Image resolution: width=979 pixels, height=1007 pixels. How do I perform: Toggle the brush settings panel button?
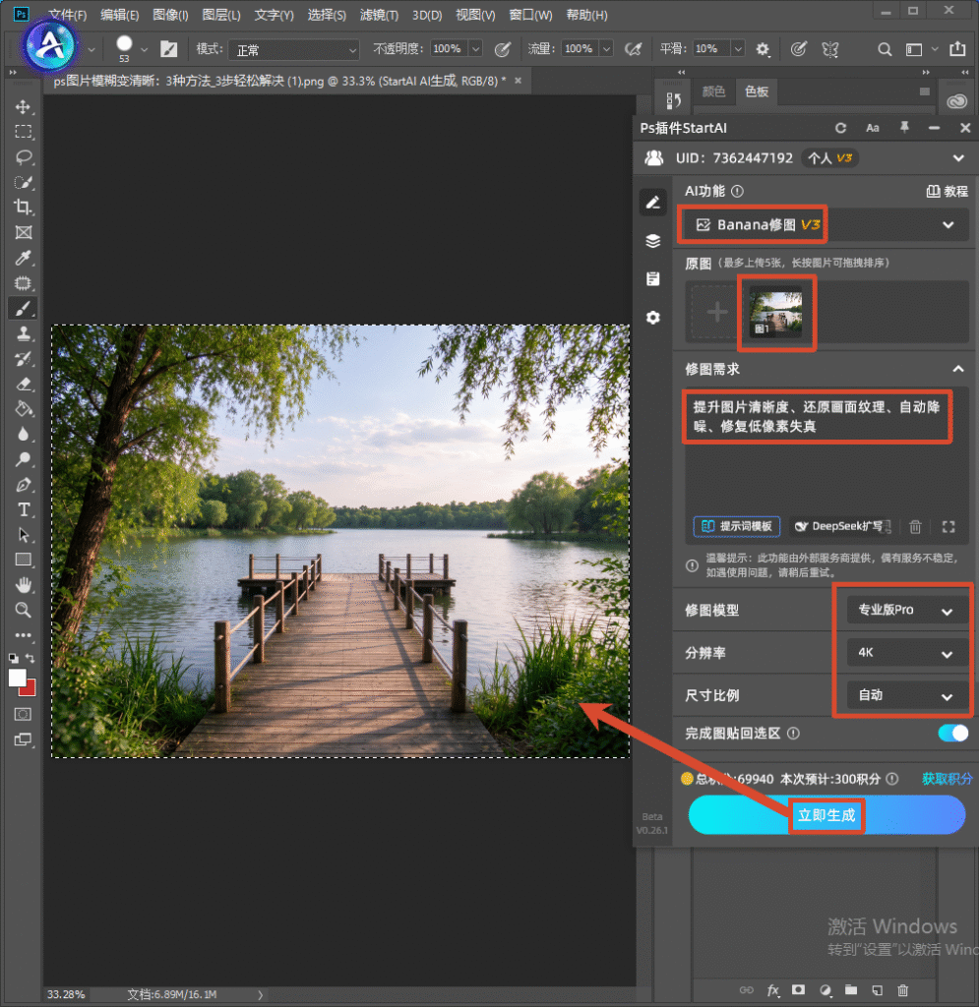tap(168, 49)
